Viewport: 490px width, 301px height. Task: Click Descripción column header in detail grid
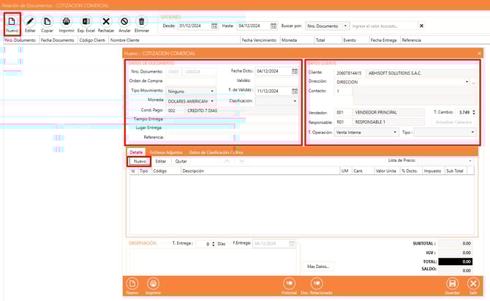(x=260, y=171)
